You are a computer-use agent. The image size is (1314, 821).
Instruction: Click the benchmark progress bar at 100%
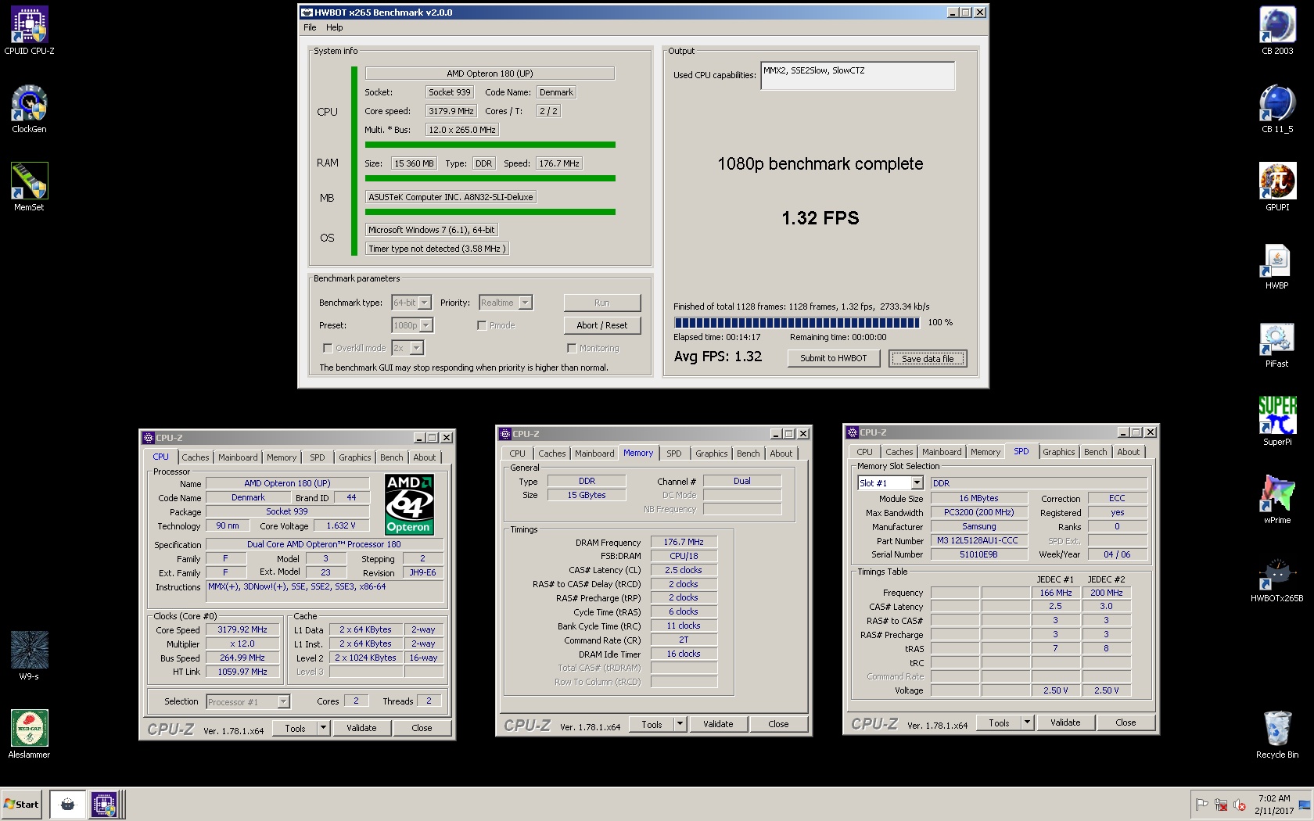pyautogui.click(x=797, y=322)
